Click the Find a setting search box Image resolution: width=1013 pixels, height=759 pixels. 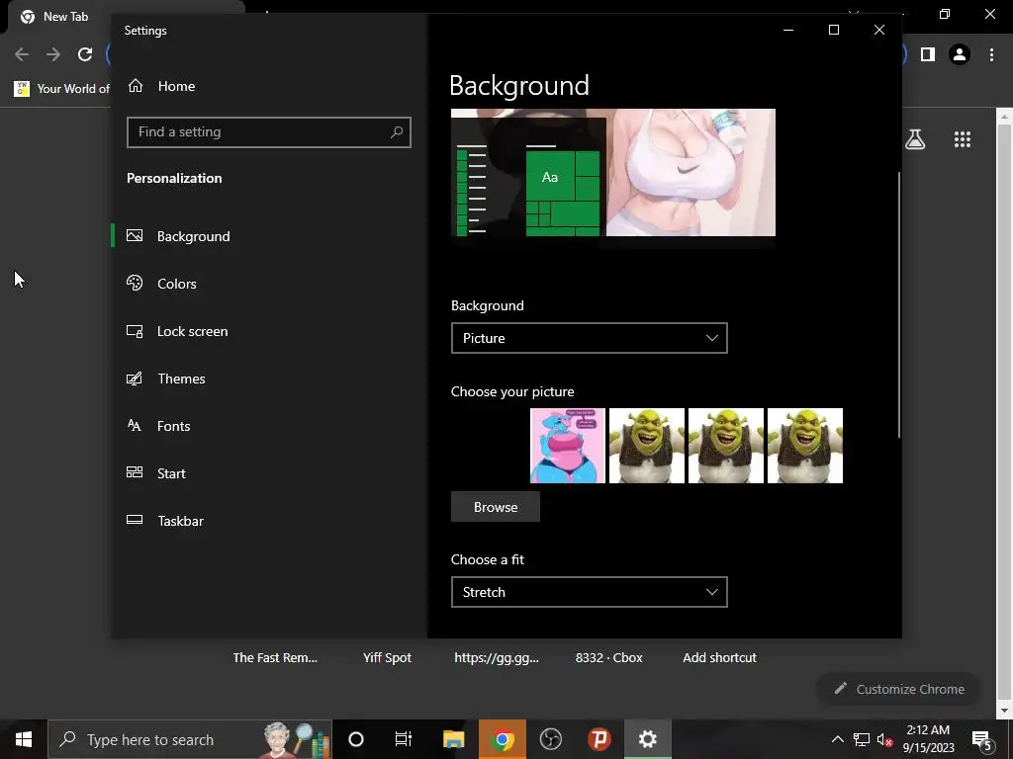pos(269,132)
